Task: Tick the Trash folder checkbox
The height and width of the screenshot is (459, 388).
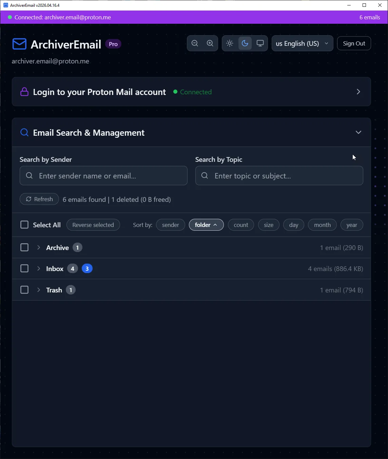Action: (x=24, y=290)
